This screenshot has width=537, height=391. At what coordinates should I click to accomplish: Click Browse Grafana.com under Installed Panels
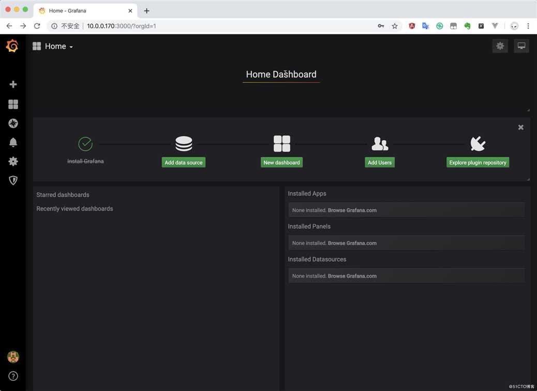[352, 243]
